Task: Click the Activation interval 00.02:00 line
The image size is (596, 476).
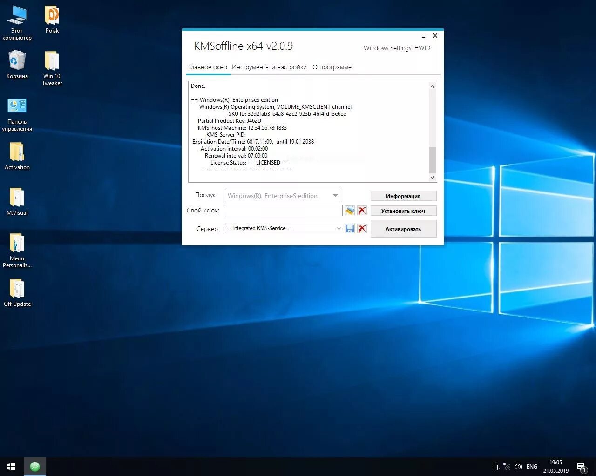Action: click(234, 149)
